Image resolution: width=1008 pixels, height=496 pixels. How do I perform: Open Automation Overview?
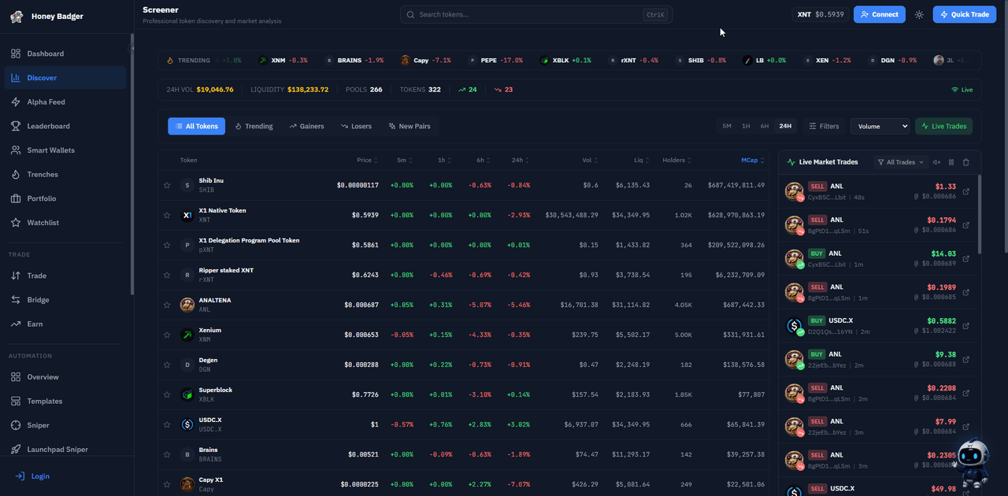[67, 377]
